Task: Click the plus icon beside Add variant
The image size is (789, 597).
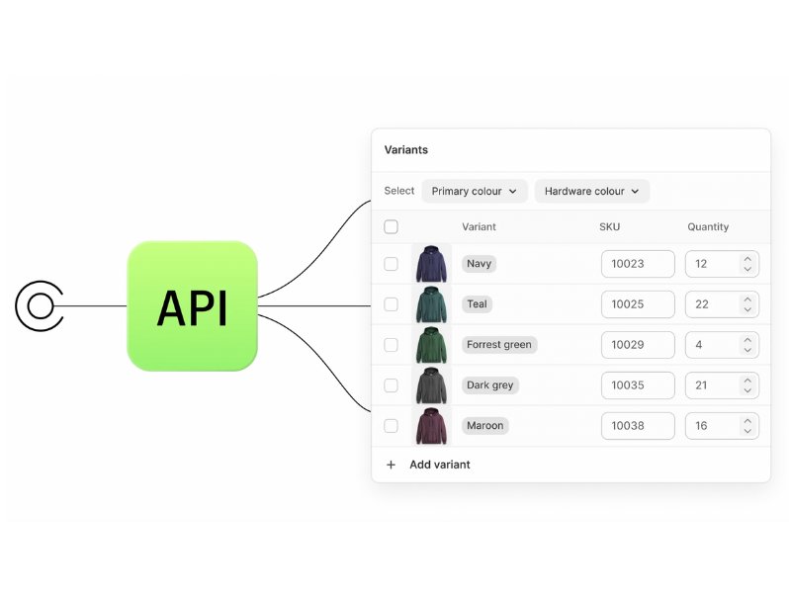Action: [x=391, y=465]
